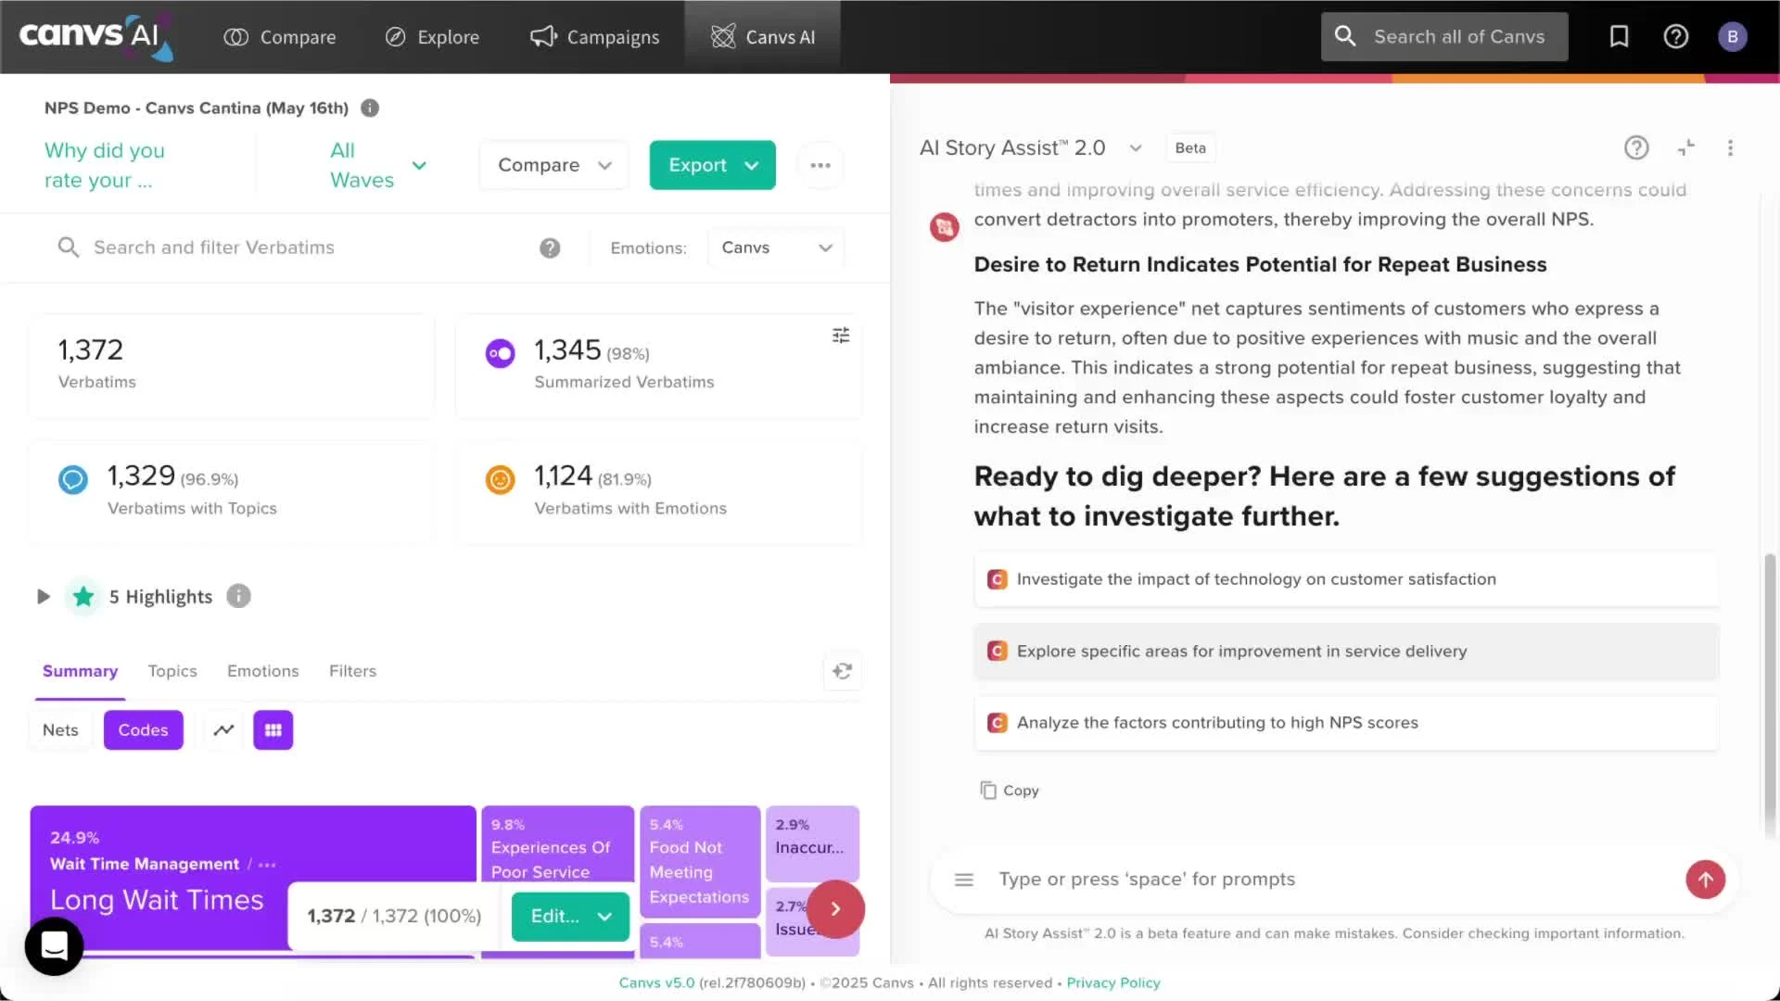Minimize the AI Story Assist panel
The height and width of the screenshot is (1001, 1780).
pyautogui.click(x=1685, y=148)
